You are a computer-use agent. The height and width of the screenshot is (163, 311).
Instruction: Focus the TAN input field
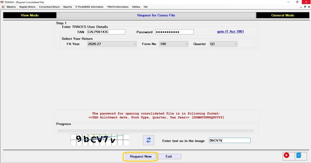pyautogui.click(x=106, y=32)
